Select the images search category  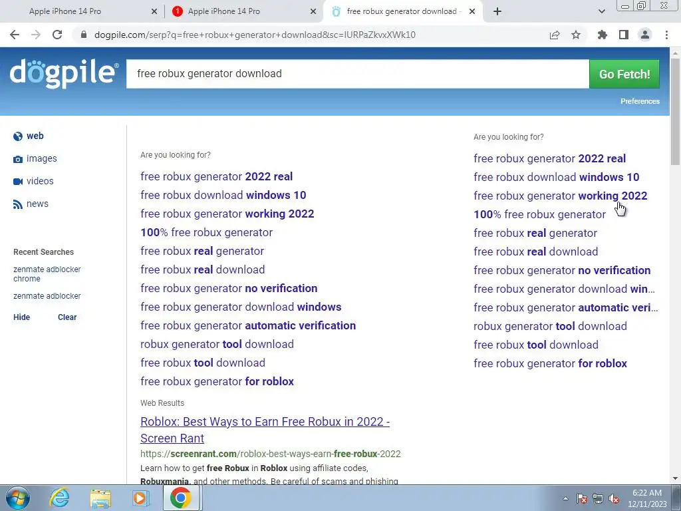pos(42,158)
